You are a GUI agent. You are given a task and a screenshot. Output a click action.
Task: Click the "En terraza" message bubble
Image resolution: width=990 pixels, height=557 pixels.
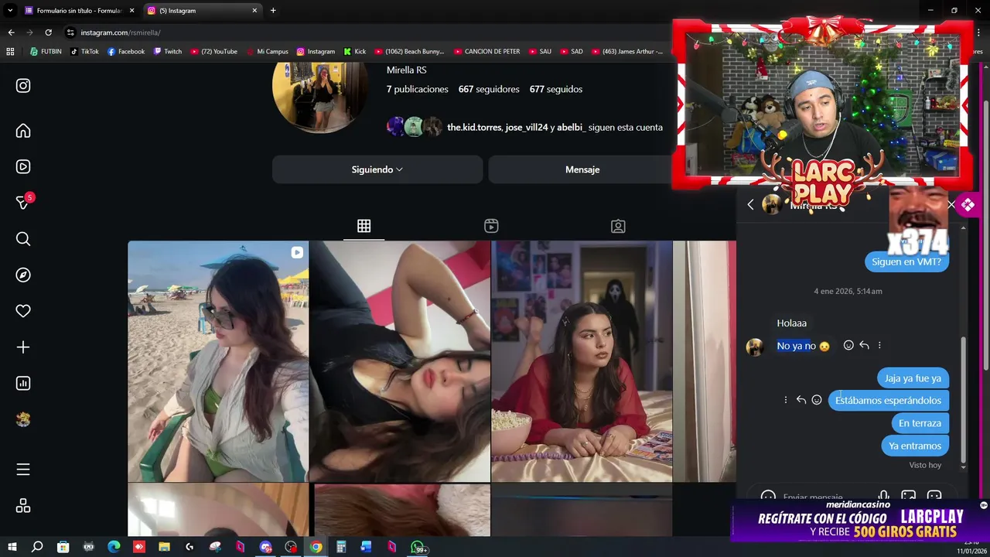click(920, 423)
